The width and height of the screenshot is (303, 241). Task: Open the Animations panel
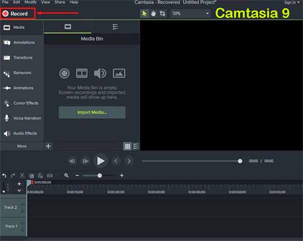point(22,88)
